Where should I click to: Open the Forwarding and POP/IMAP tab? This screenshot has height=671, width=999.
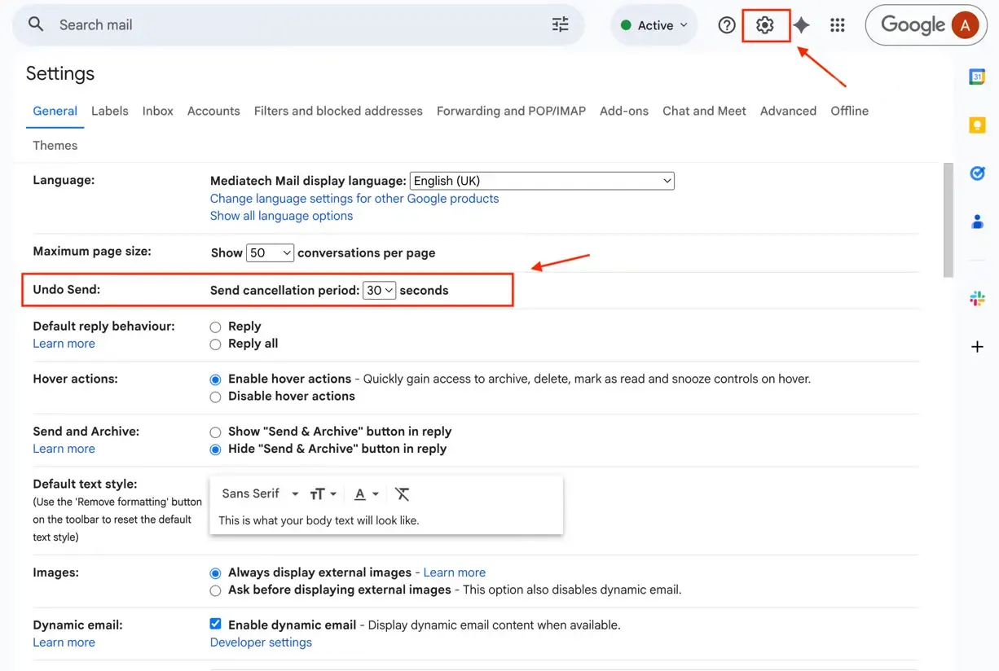[511, 111]
